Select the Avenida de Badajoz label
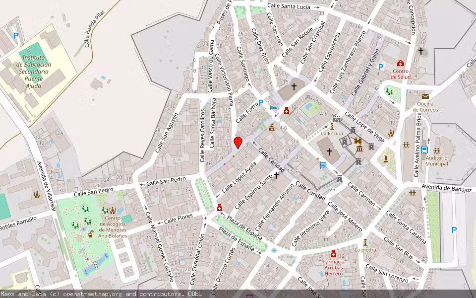The width and height of the screenshot is (476, 298). click(x=447, y=188)
